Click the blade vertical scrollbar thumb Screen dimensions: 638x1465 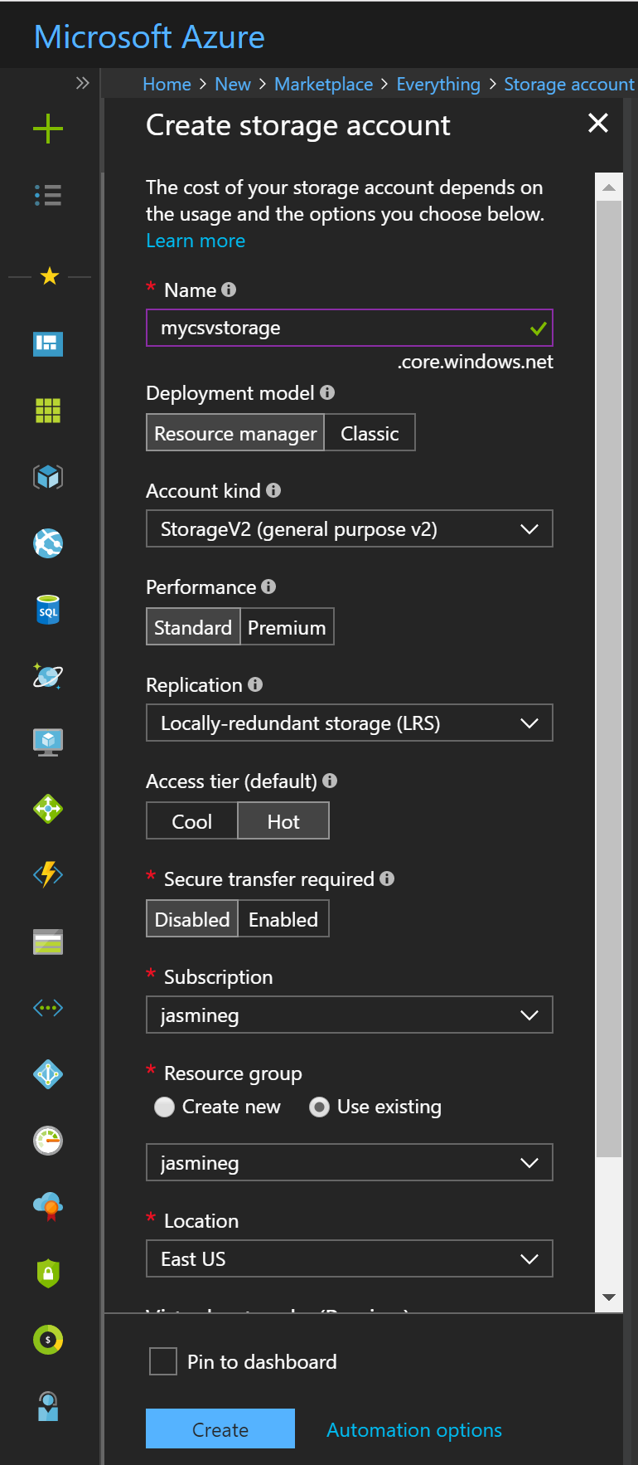click(x=609, y=679)
